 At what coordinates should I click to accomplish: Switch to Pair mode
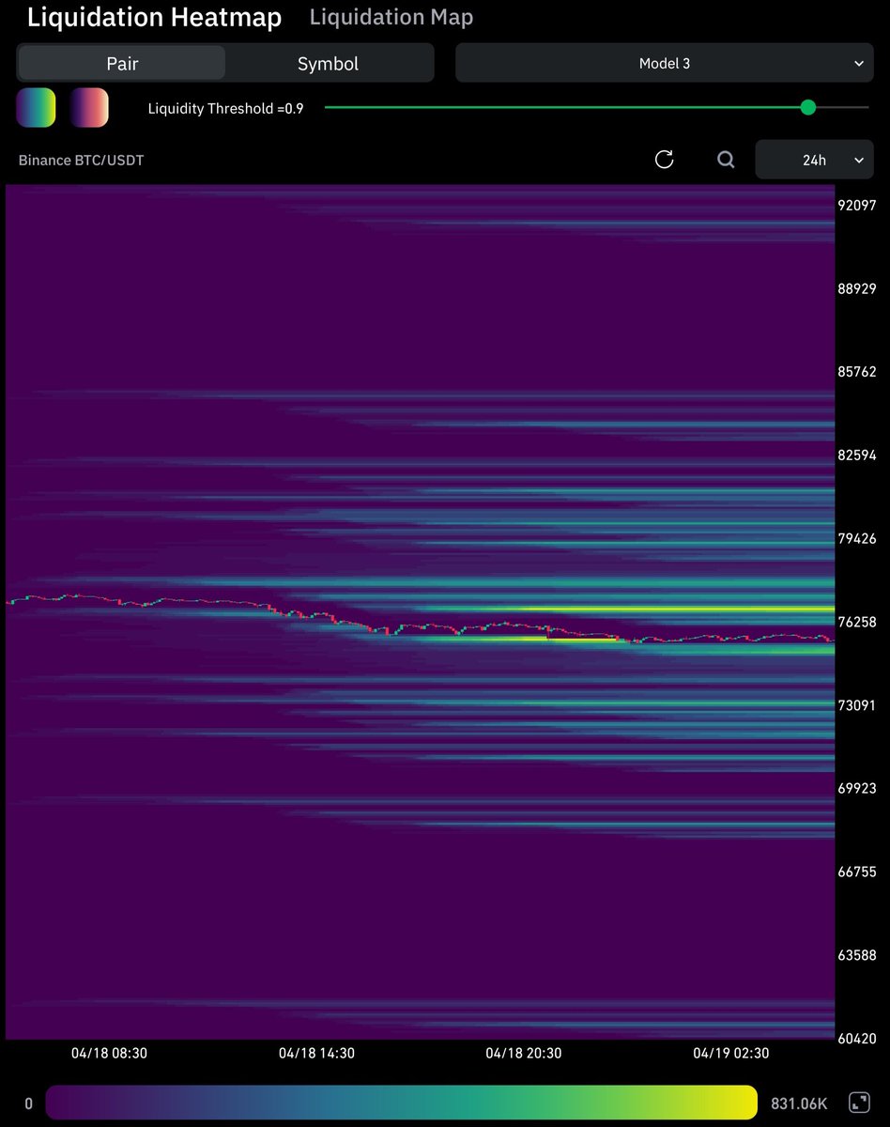tap(122, 64)
